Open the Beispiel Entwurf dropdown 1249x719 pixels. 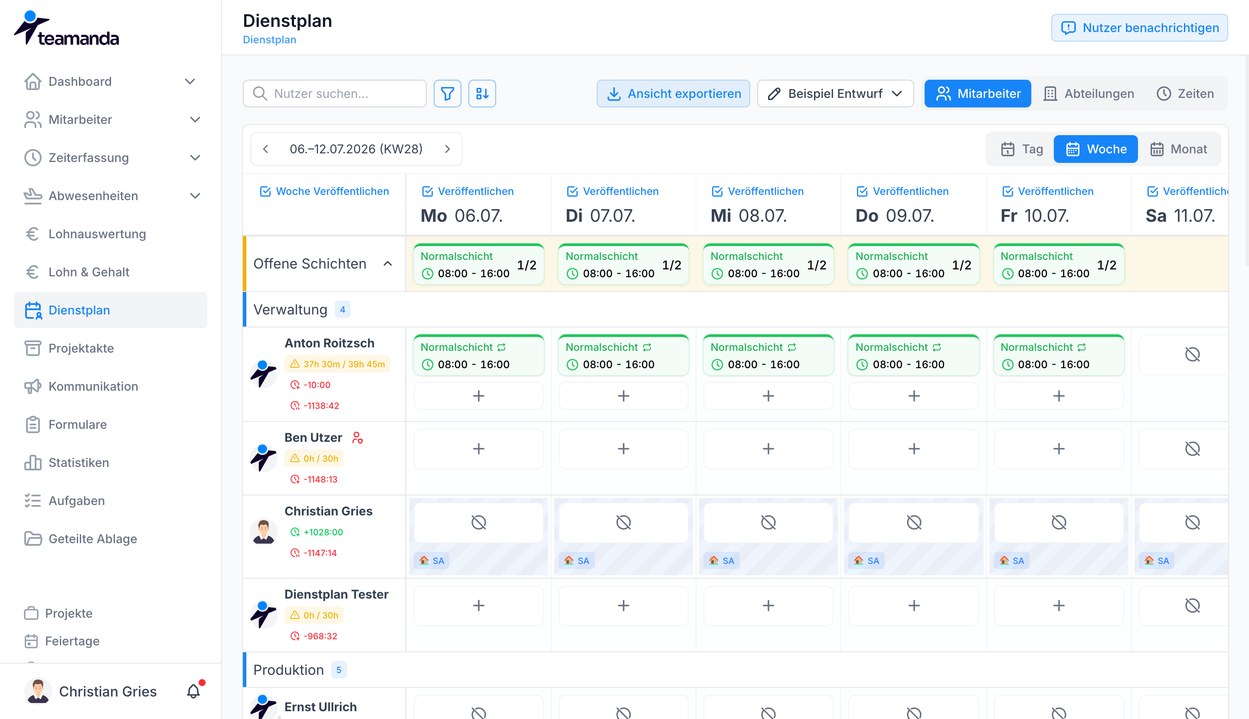coord(835,93)
